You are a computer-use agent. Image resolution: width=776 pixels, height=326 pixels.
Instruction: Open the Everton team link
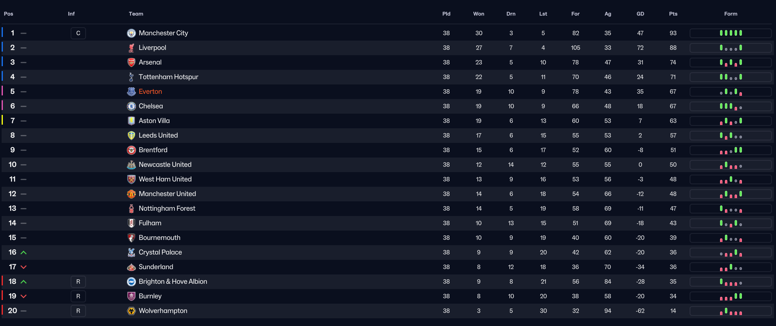150,92
